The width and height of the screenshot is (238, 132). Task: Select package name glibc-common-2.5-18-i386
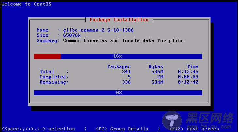click(x=98, y=30)
